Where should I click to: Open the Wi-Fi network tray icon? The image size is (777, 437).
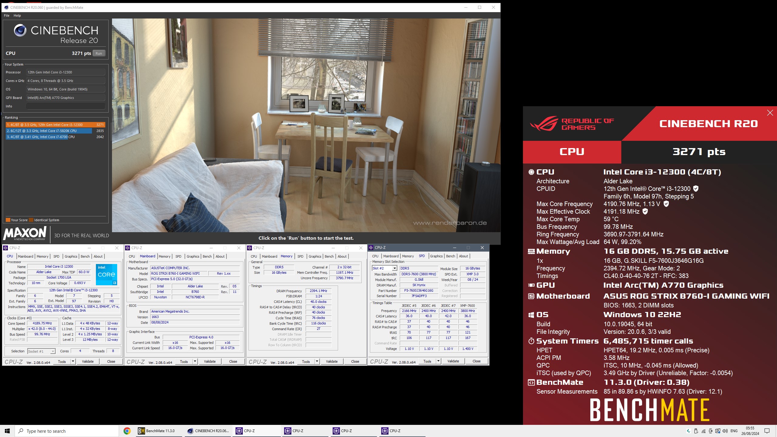pos(703,431)
